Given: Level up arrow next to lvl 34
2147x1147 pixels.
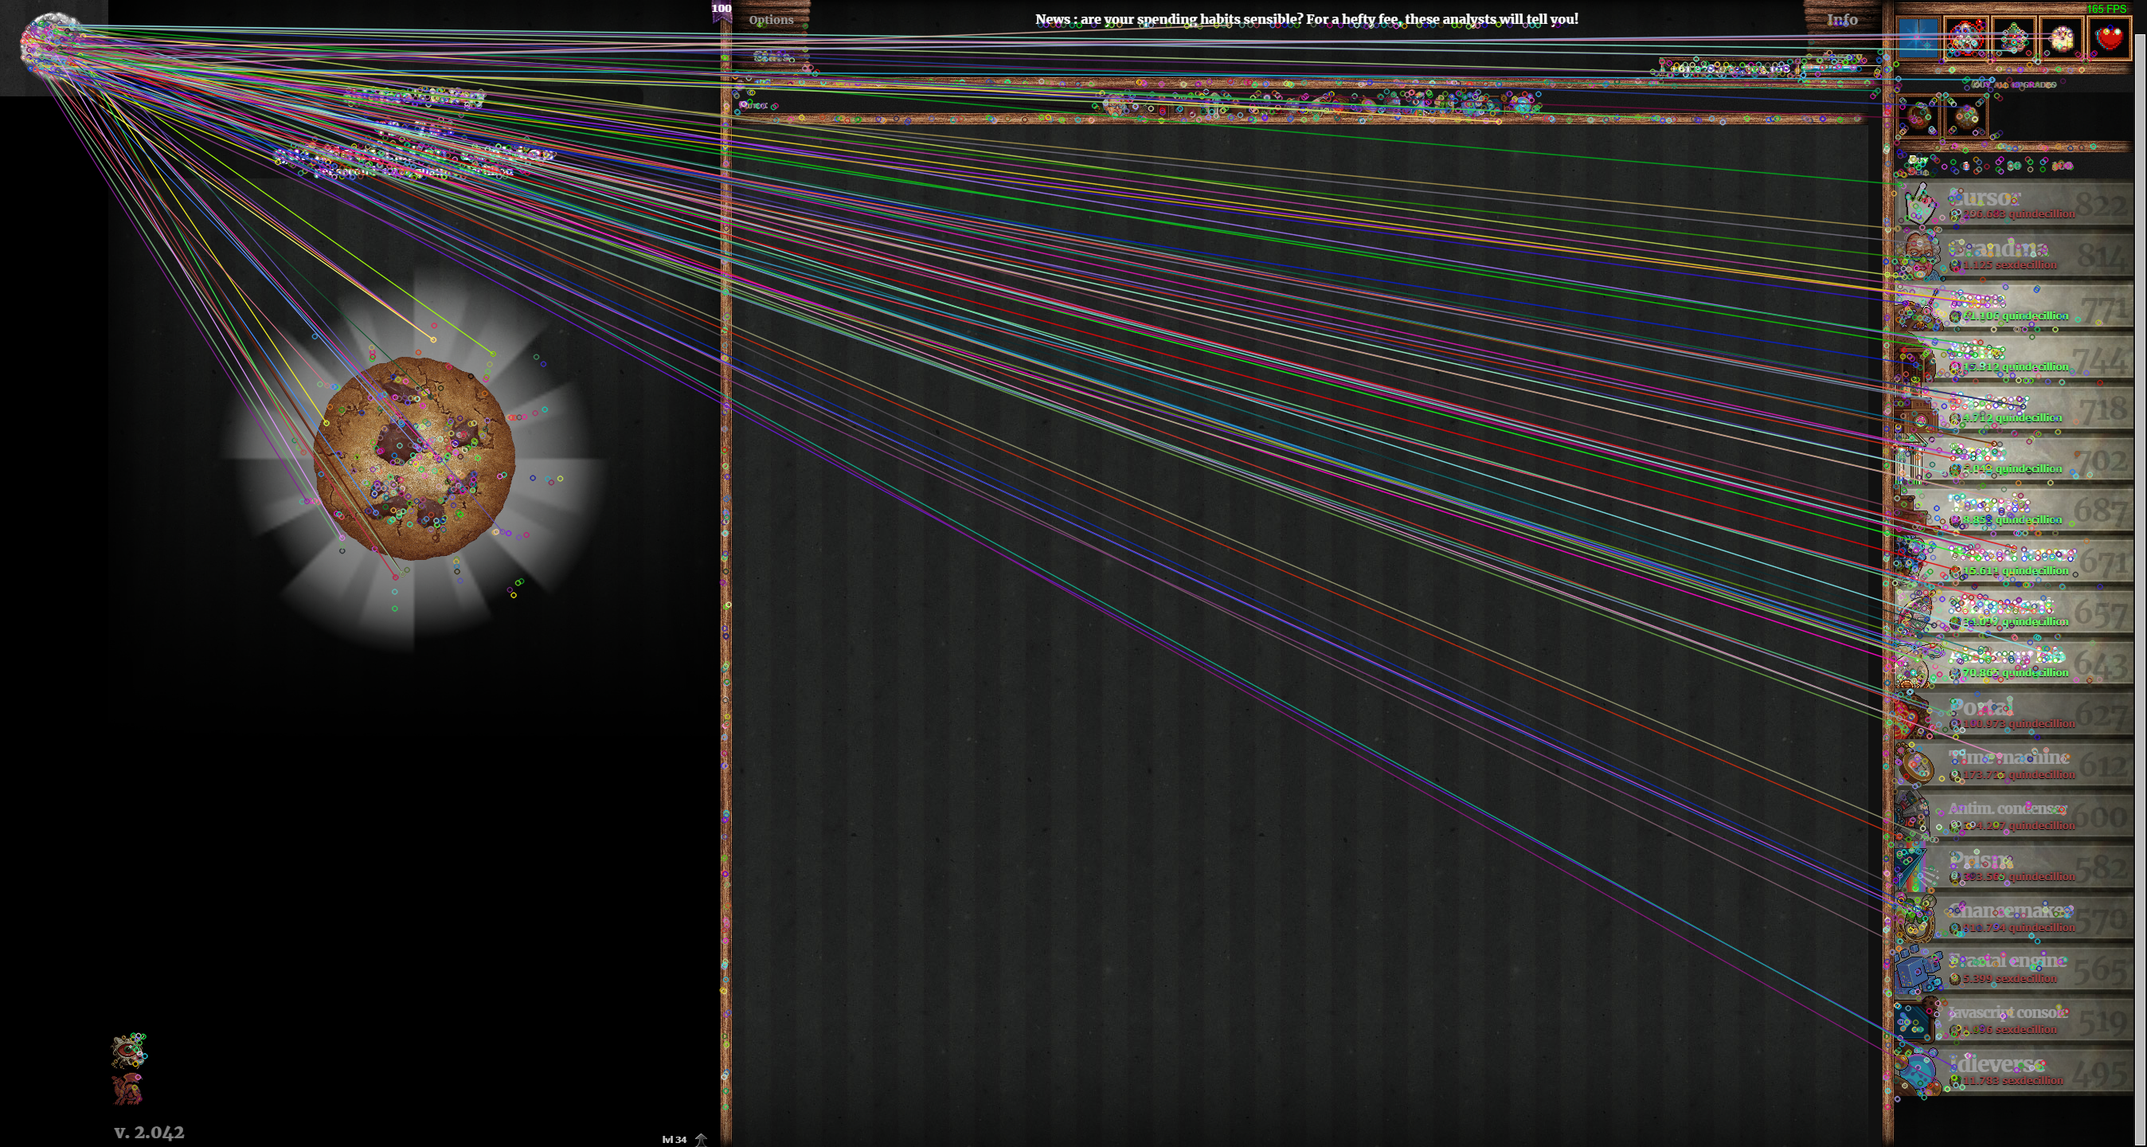Looking at the screenshot, I should click(x=701, y=1139).
